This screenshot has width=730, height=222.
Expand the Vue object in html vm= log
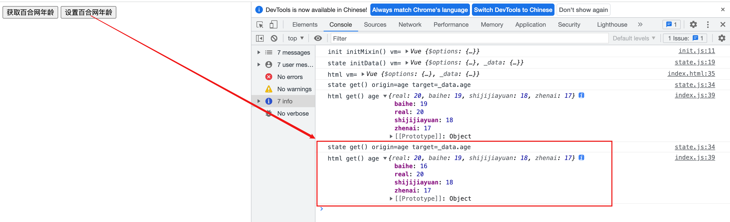click(x=363, y=74)
